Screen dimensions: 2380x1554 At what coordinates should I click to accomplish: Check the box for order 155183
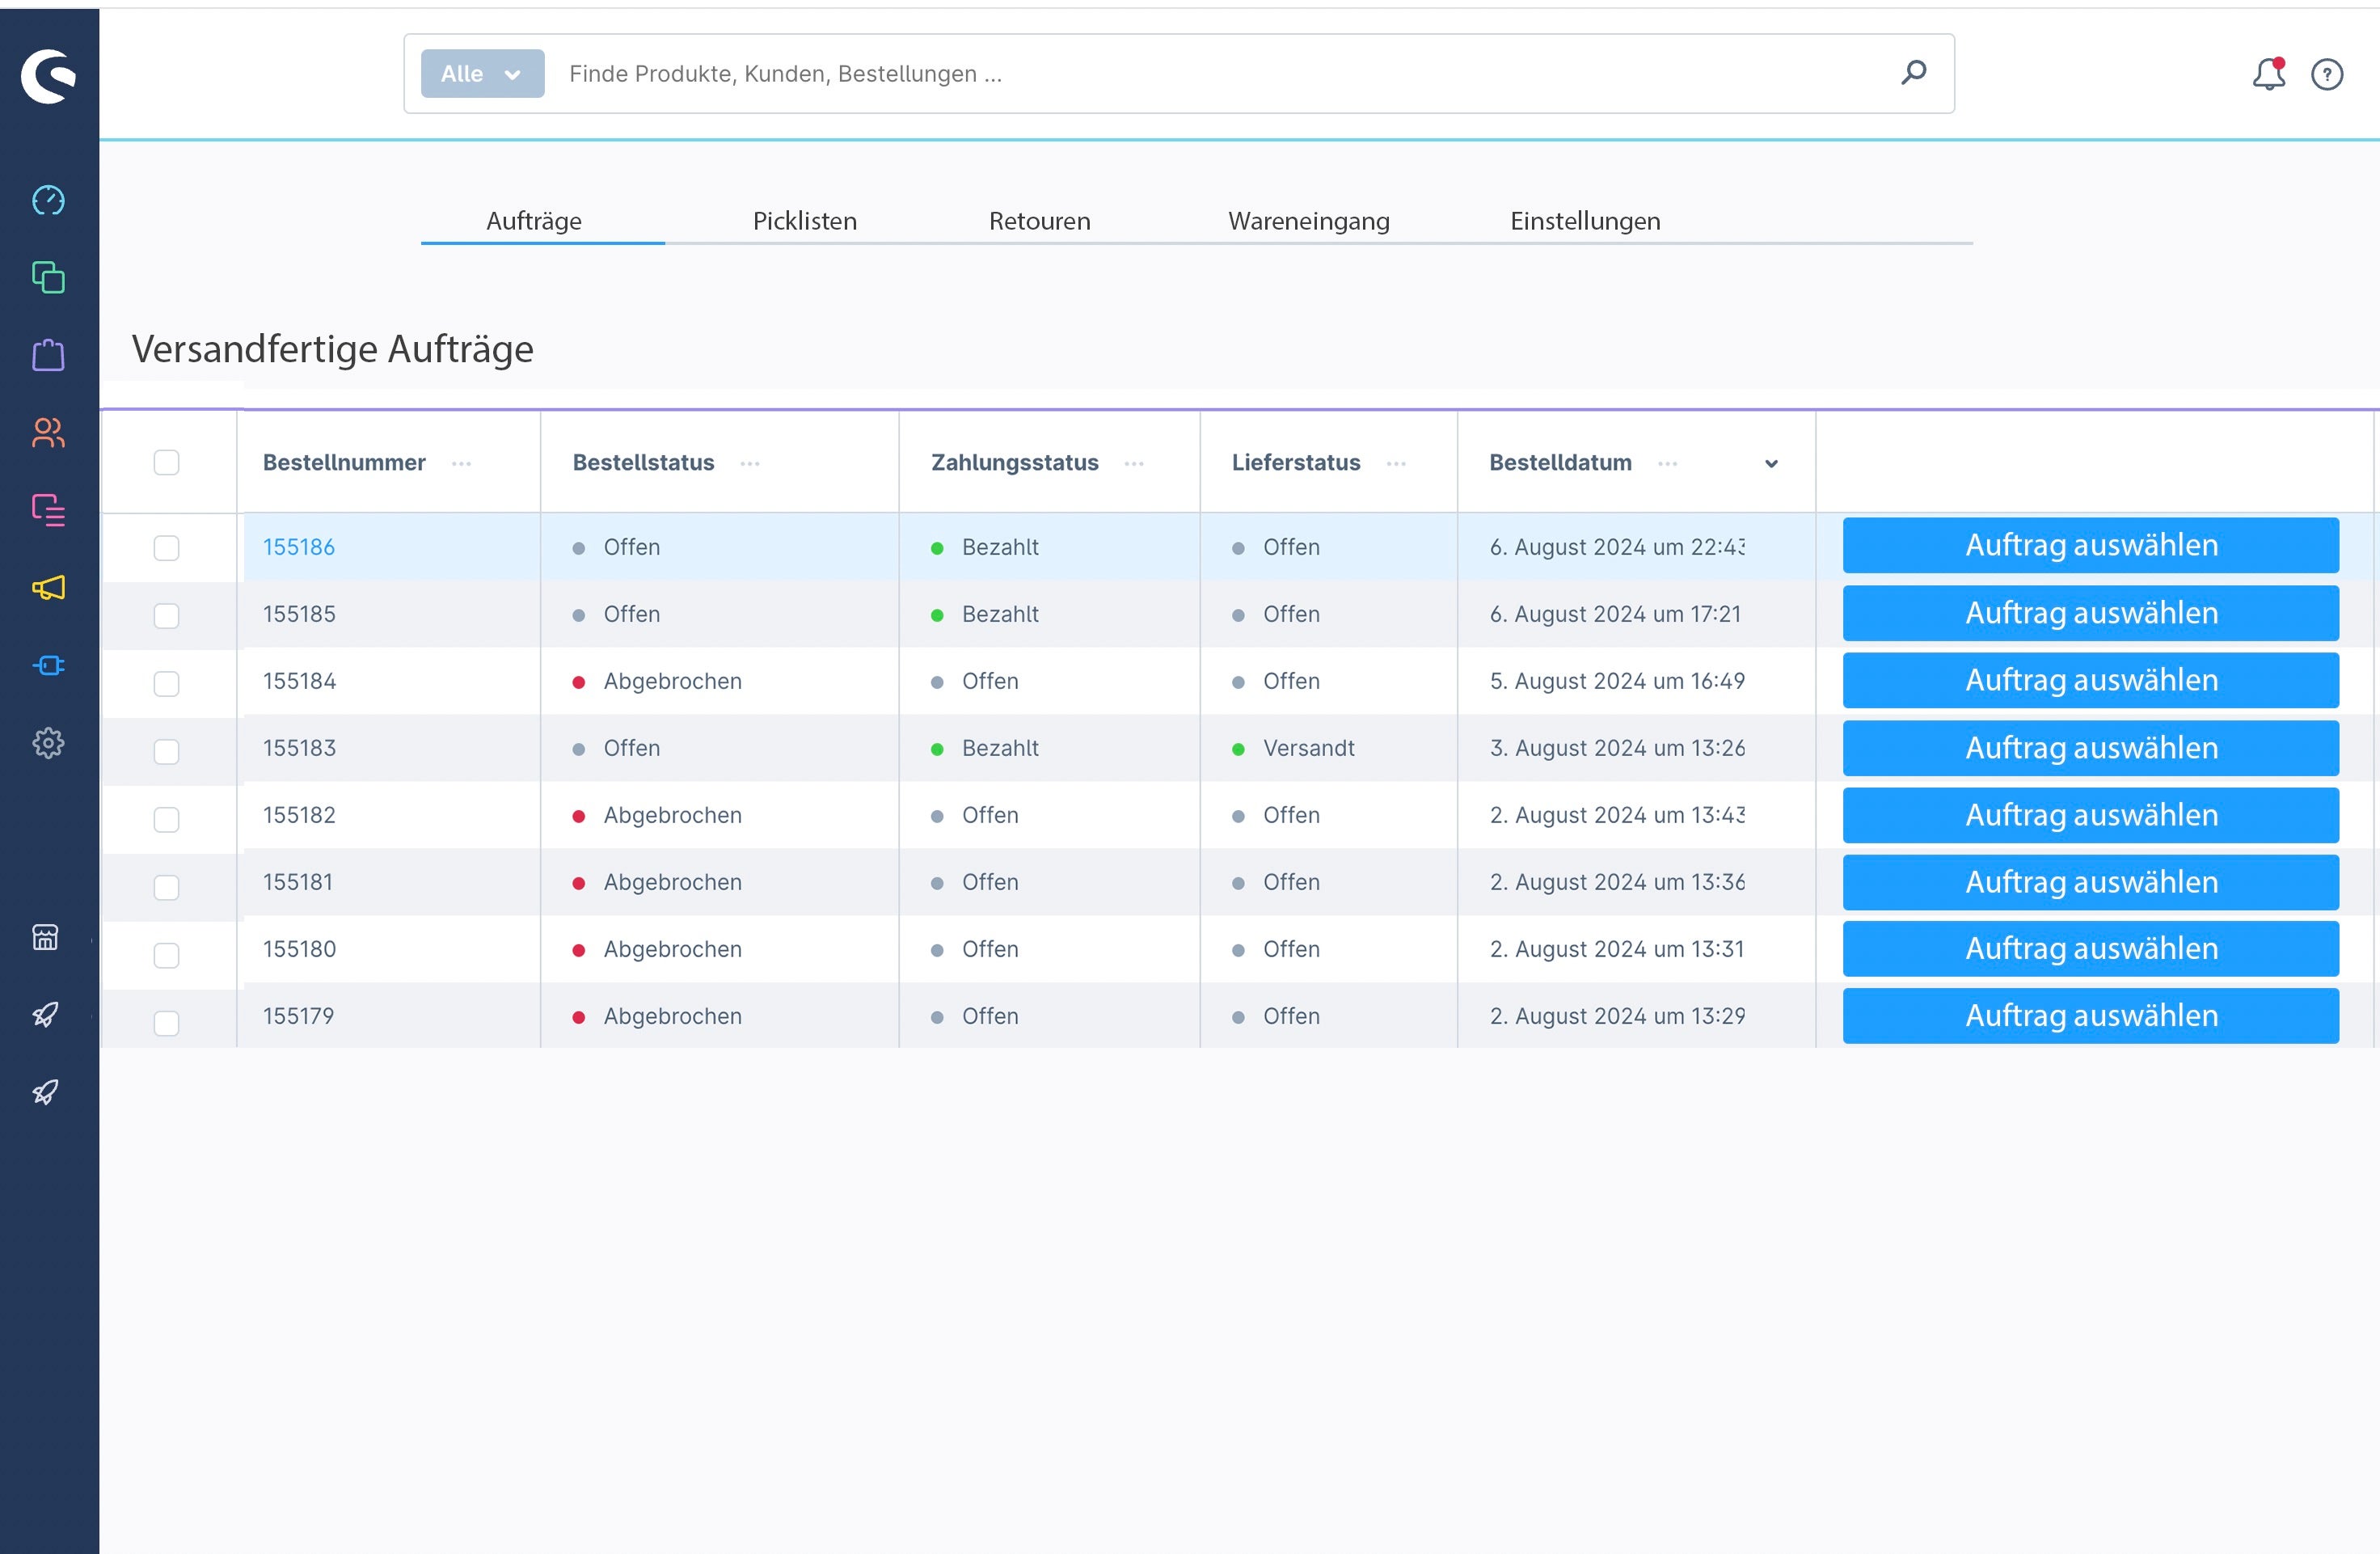tap(167, 752)
